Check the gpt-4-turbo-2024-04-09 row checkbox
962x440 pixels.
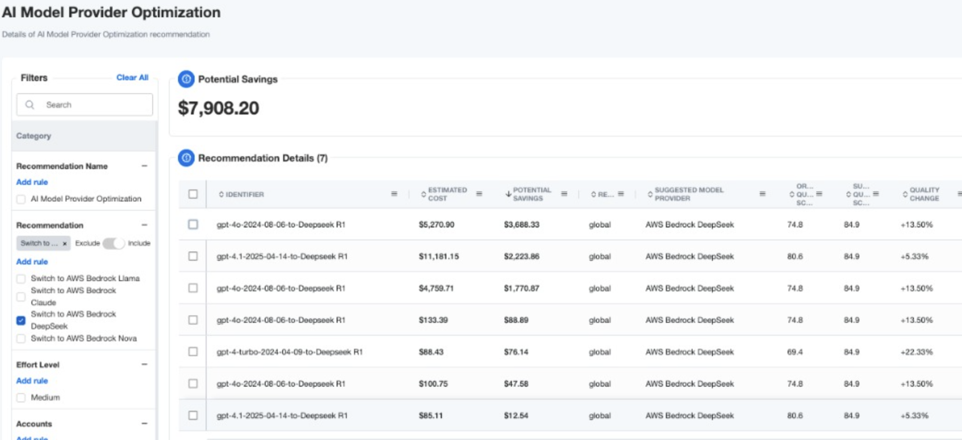(x=193, y=352)
